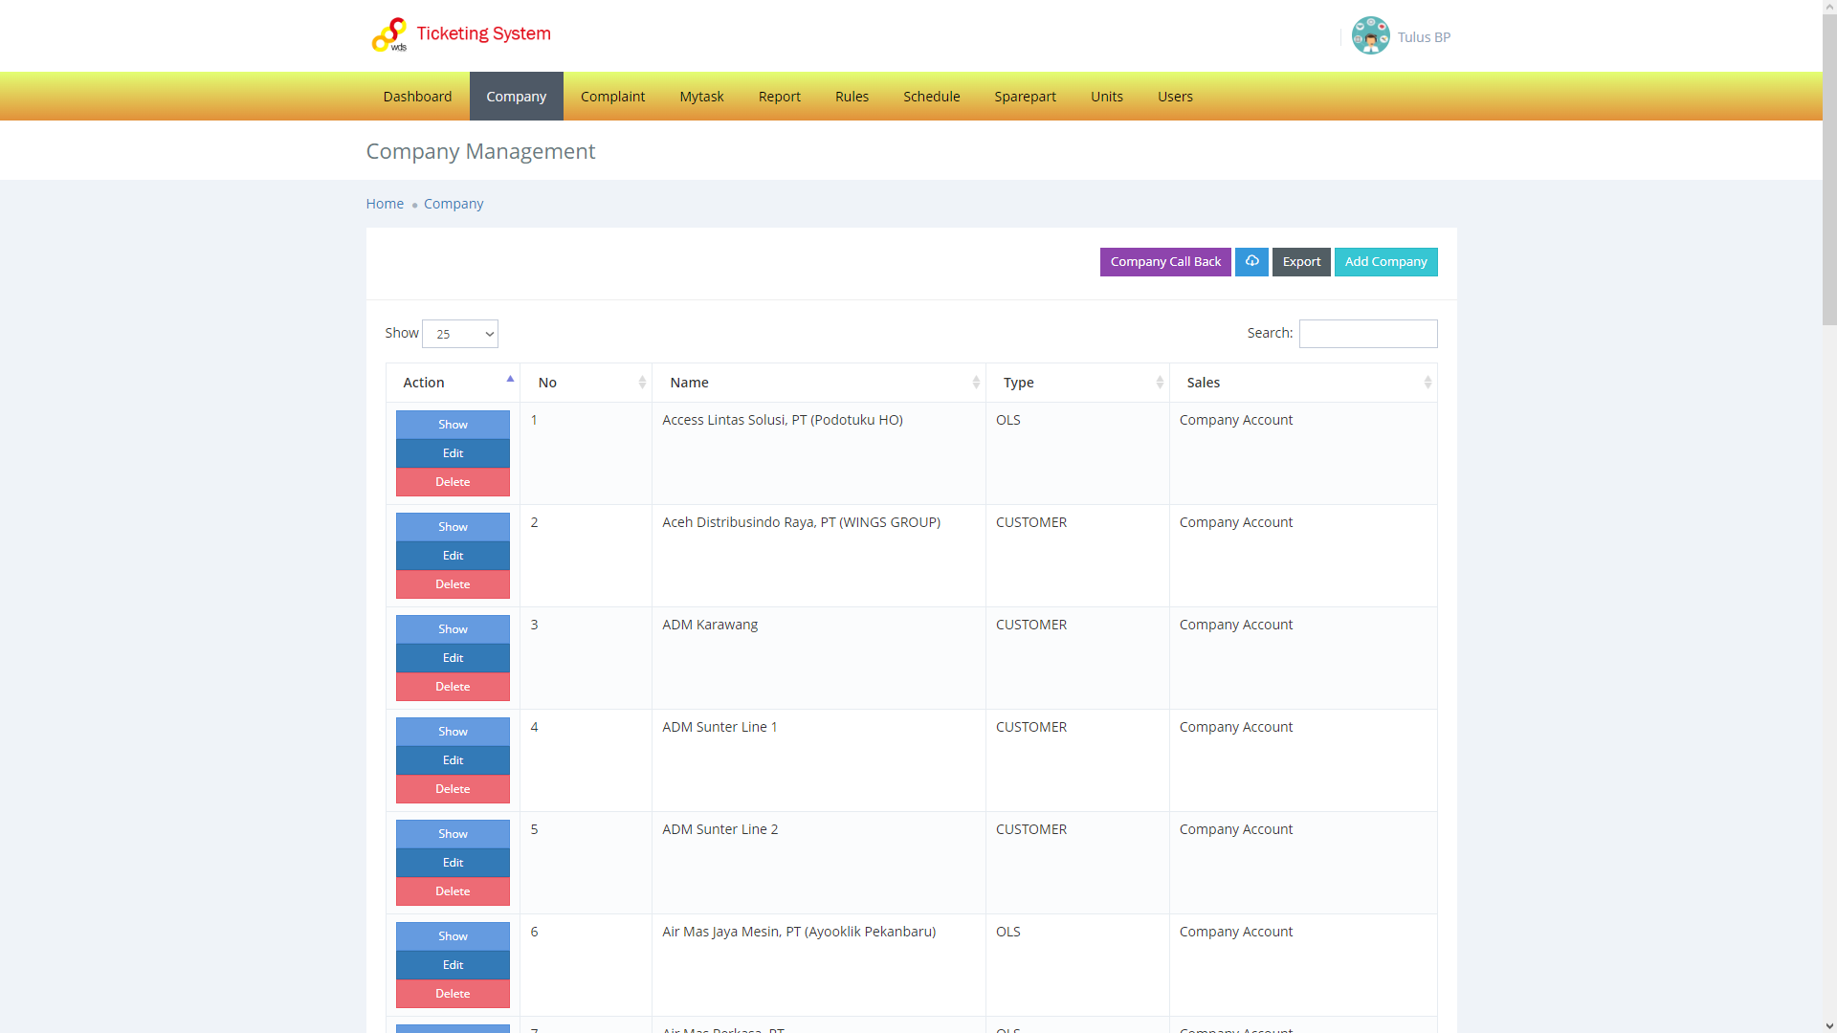Open the Schedule menu
Screen dimensions: 1837x1033
tap(932, 97)
